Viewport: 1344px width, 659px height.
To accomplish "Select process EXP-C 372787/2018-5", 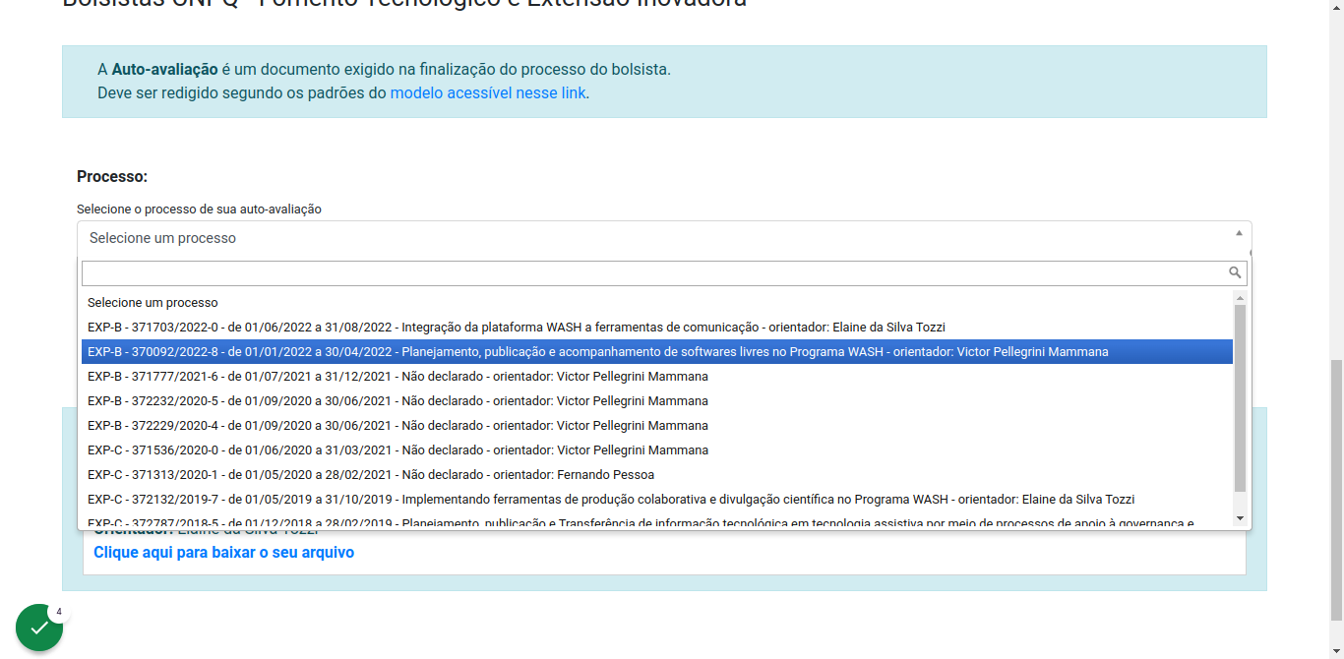I will pyautogui.click(x=657, y=521).
